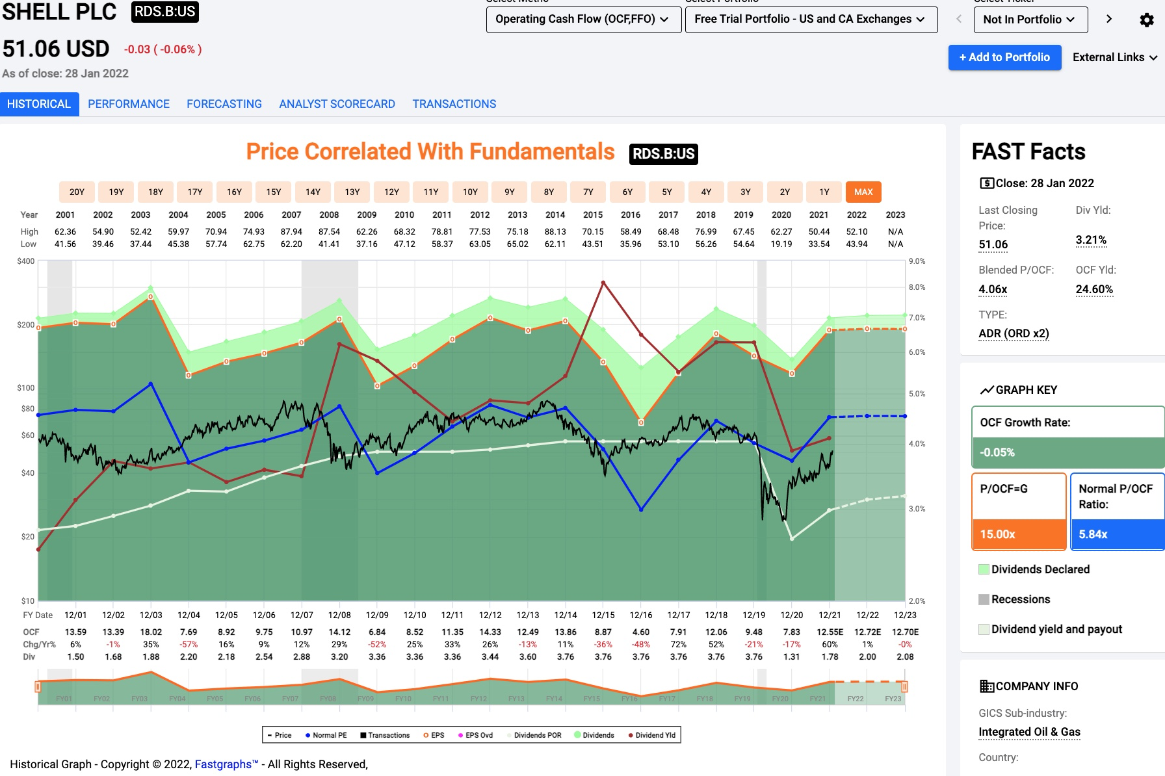Click the Add to Portfolio button
Screen dimensions: 1165x776
[x=1004, y=57]
